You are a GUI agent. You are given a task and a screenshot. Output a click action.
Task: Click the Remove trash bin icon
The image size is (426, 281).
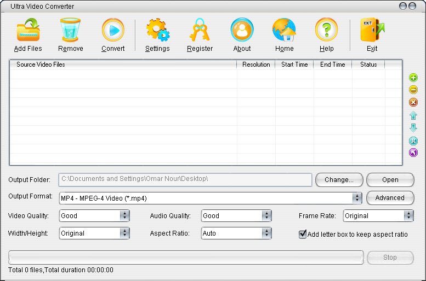(x=70, y=30)
